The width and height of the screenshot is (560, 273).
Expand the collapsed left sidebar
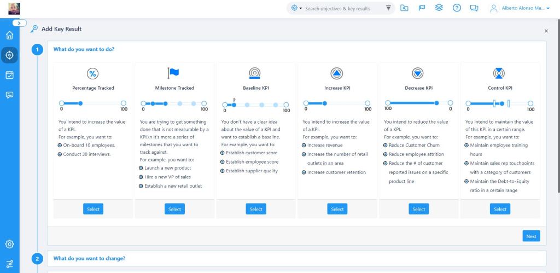coord(19,23)
